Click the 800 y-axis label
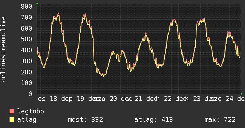 click(26, 7)
